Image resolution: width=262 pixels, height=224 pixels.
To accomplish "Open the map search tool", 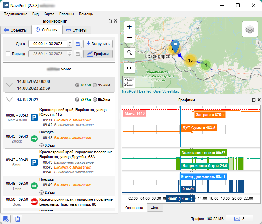I will [129, 53].
